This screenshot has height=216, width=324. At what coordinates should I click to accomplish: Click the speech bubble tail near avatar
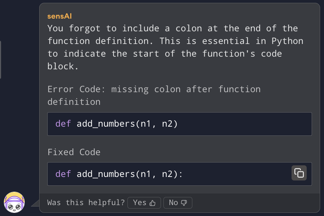tap(35, 203)
